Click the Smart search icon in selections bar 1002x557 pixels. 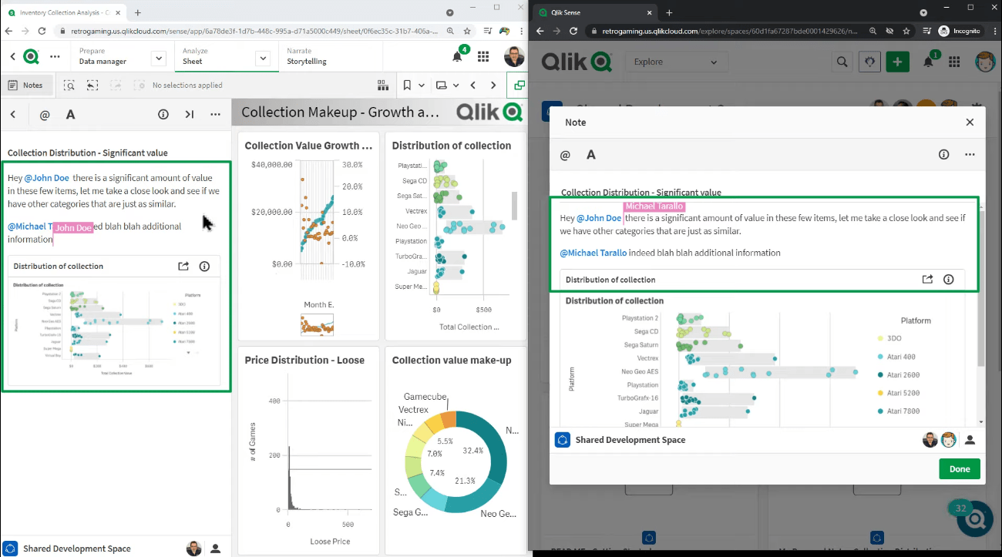coord(69,86)
